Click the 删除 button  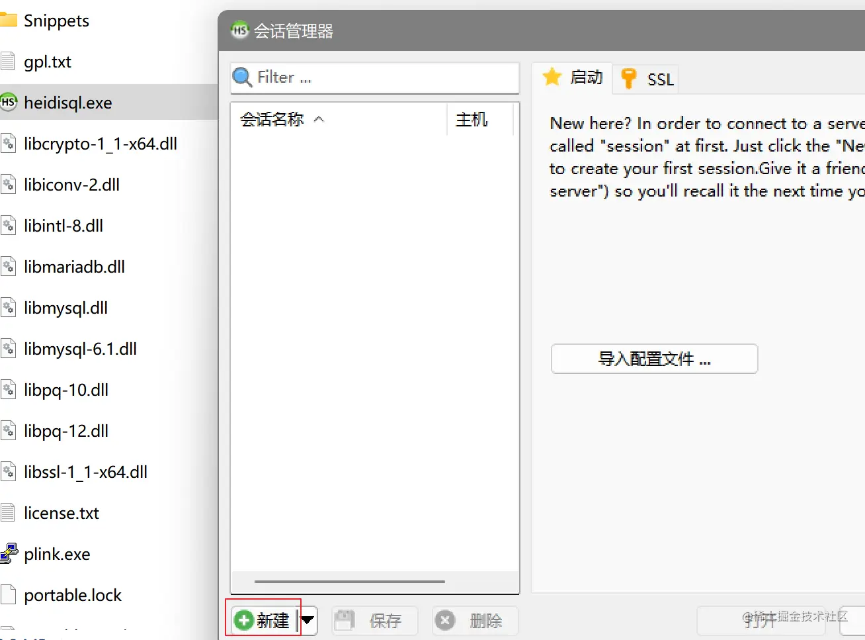475,620
